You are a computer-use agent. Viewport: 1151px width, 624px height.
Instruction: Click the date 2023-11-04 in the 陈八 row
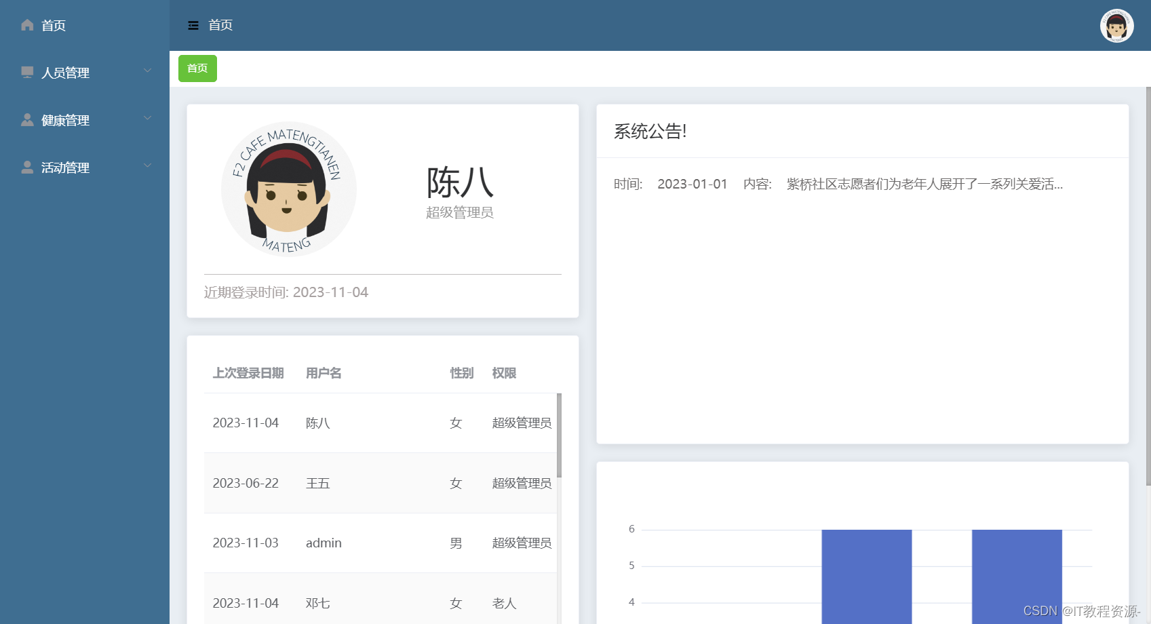(x=246, y=423)
